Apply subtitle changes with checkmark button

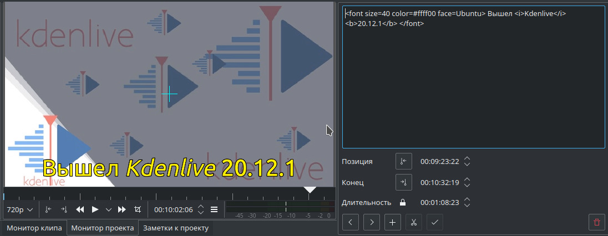pos(435,223)
